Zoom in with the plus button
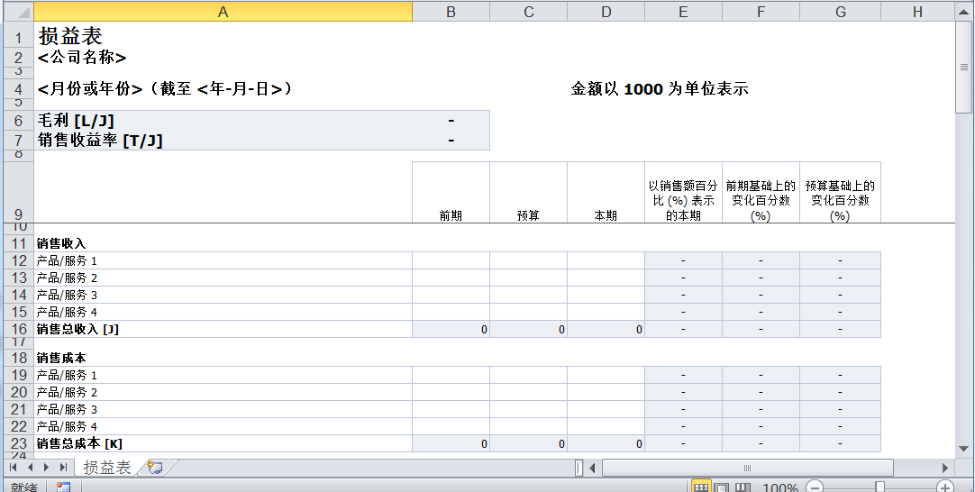This screenshot has height=492, width=975. (x=945, y=487)
